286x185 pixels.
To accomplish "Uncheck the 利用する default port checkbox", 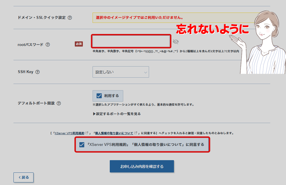I will tap(99, 96).
